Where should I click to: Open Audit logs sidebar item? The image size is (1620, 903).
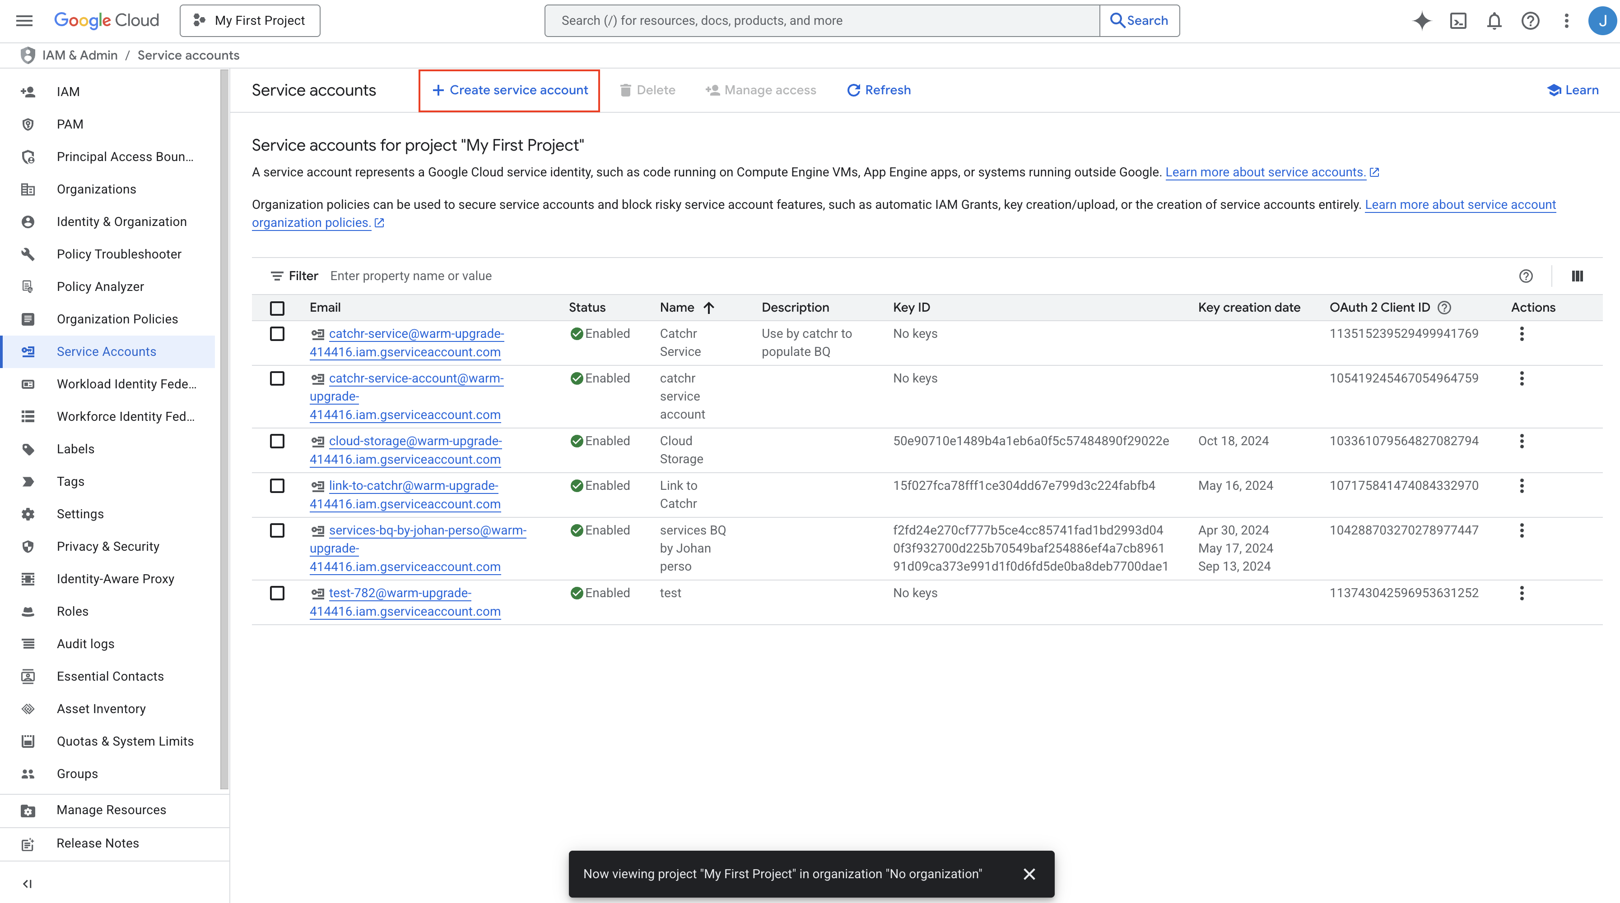[108, 644]
